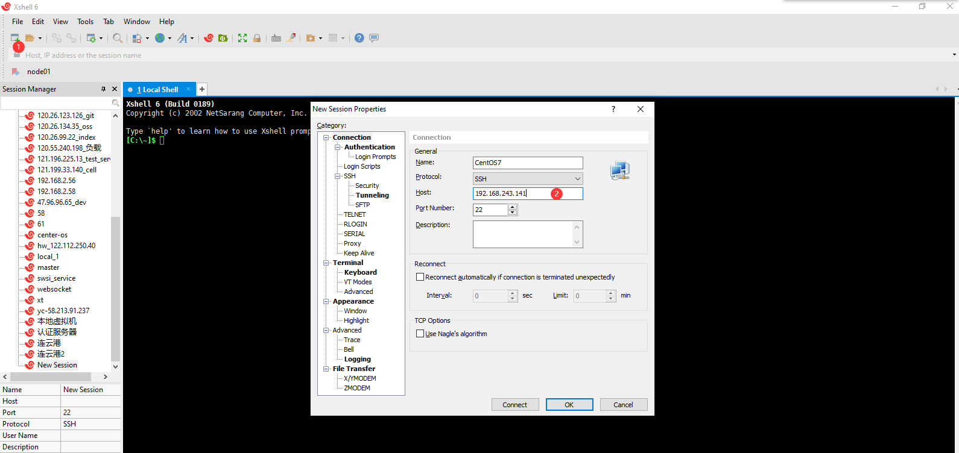Open dropdown arrow beside Open folder icon
Viewport: 959px width, 453px height.
pyautogui.click(x=40, y=38)
